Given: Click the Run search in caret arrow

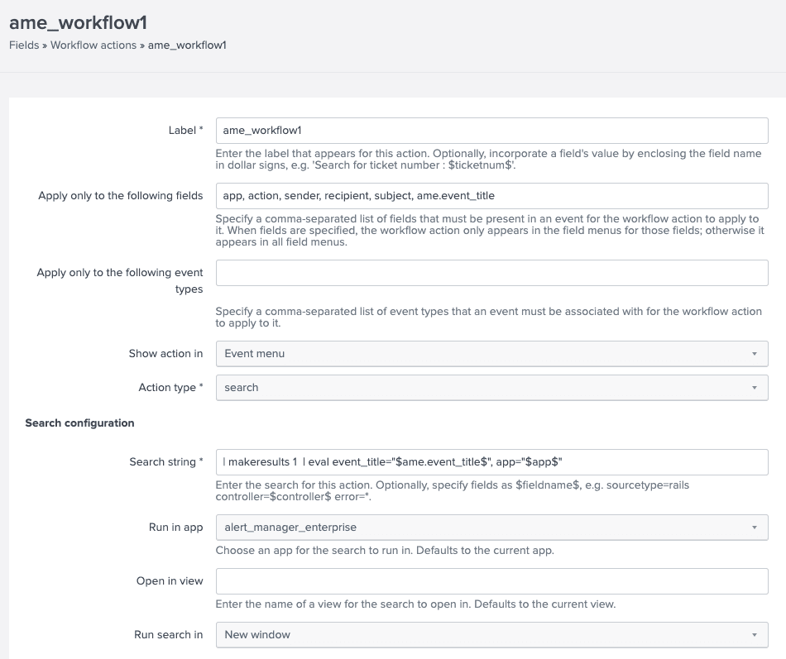Looking at the screenshot, I should [754, 635].
